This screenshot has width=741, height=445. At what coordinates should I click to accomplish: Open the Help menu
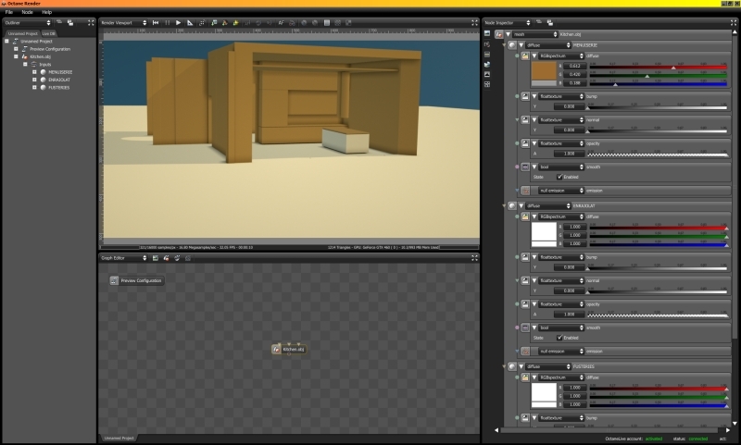click(47, 12)
